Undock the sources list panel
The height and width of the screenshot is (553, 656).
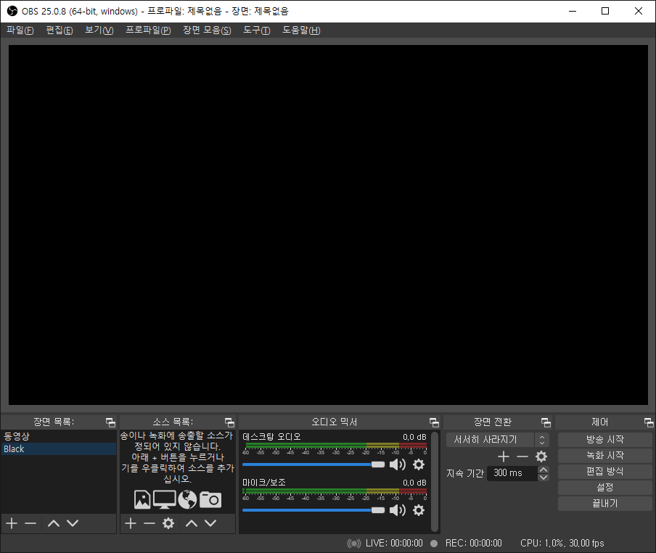(x=229, y=422)
